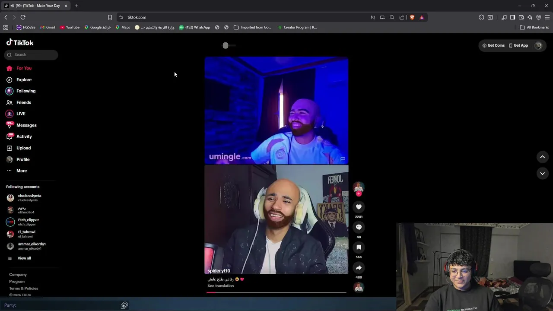Reload the page

point(23,17)
